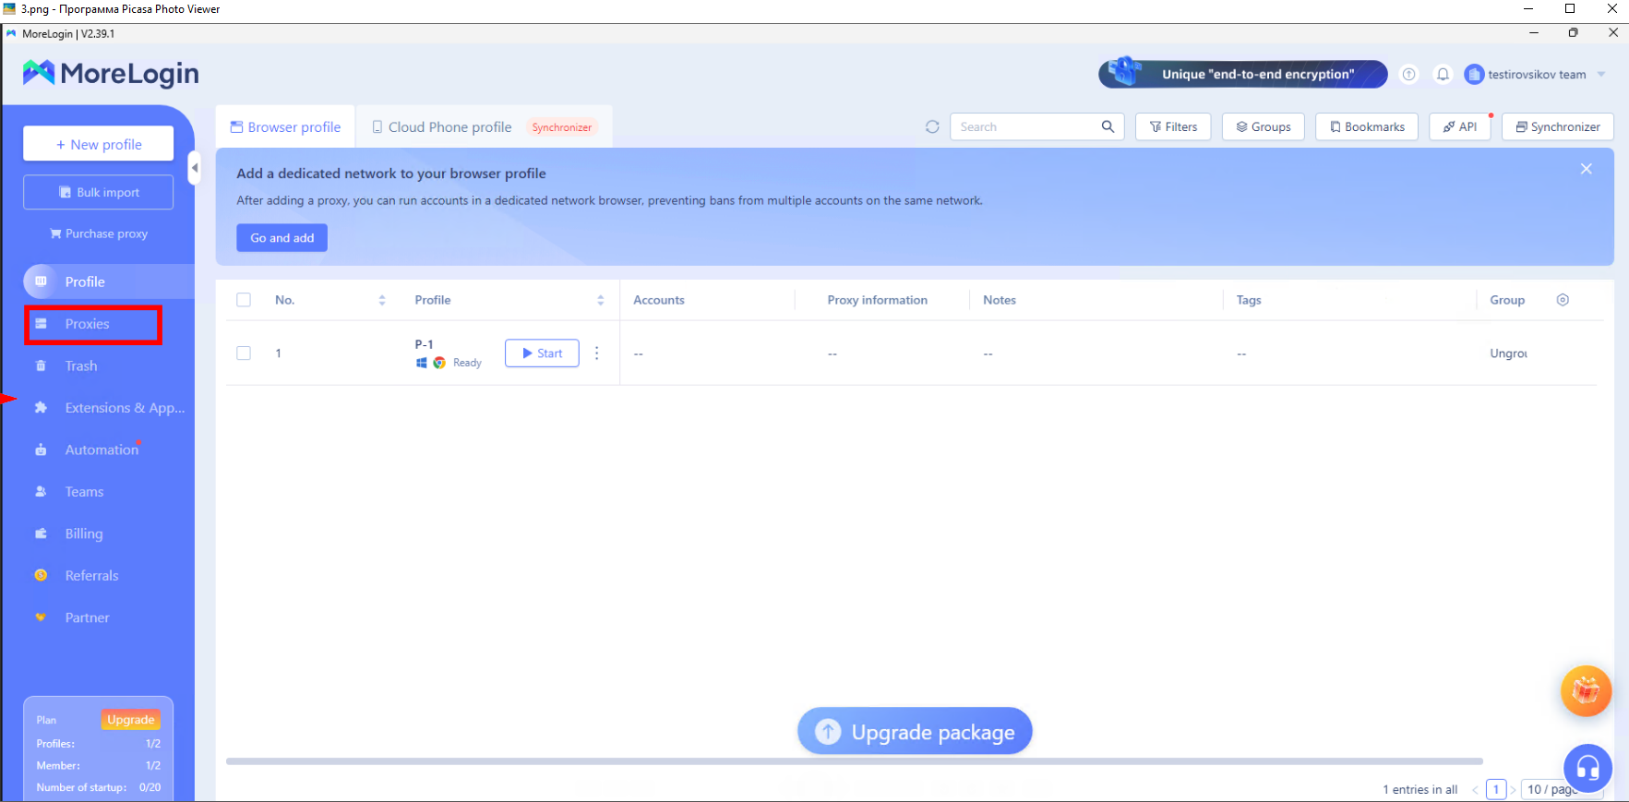Click the search magnifier icon
This screenshot has height=802, width=1629.
pos(1108,127)
